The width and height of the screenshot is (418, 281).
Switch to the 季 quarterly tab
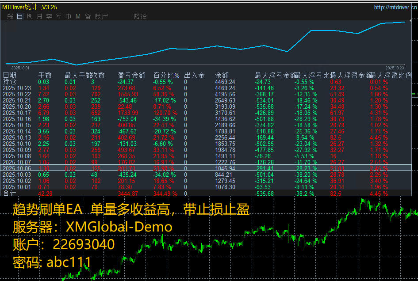point(49,16)
